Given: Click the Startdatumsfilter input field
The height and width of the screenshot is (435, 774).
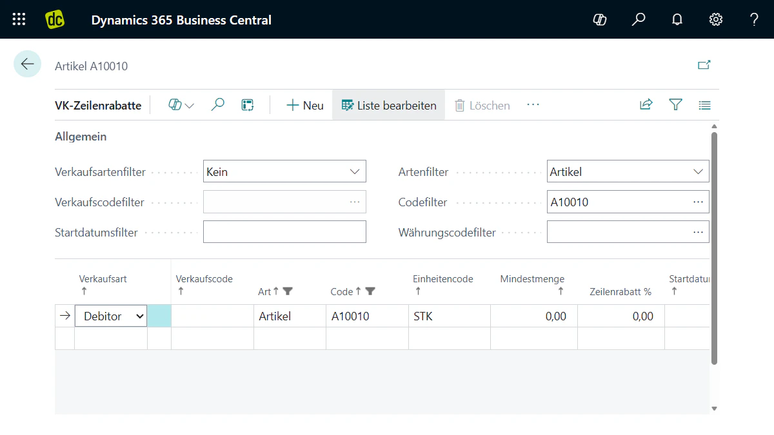Looking at the screenshot, I should click(284, 232).
